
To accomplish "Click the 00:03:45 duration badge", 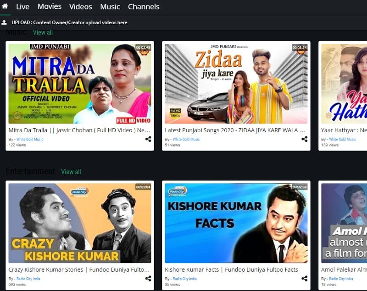I will (x=143, y=48).
